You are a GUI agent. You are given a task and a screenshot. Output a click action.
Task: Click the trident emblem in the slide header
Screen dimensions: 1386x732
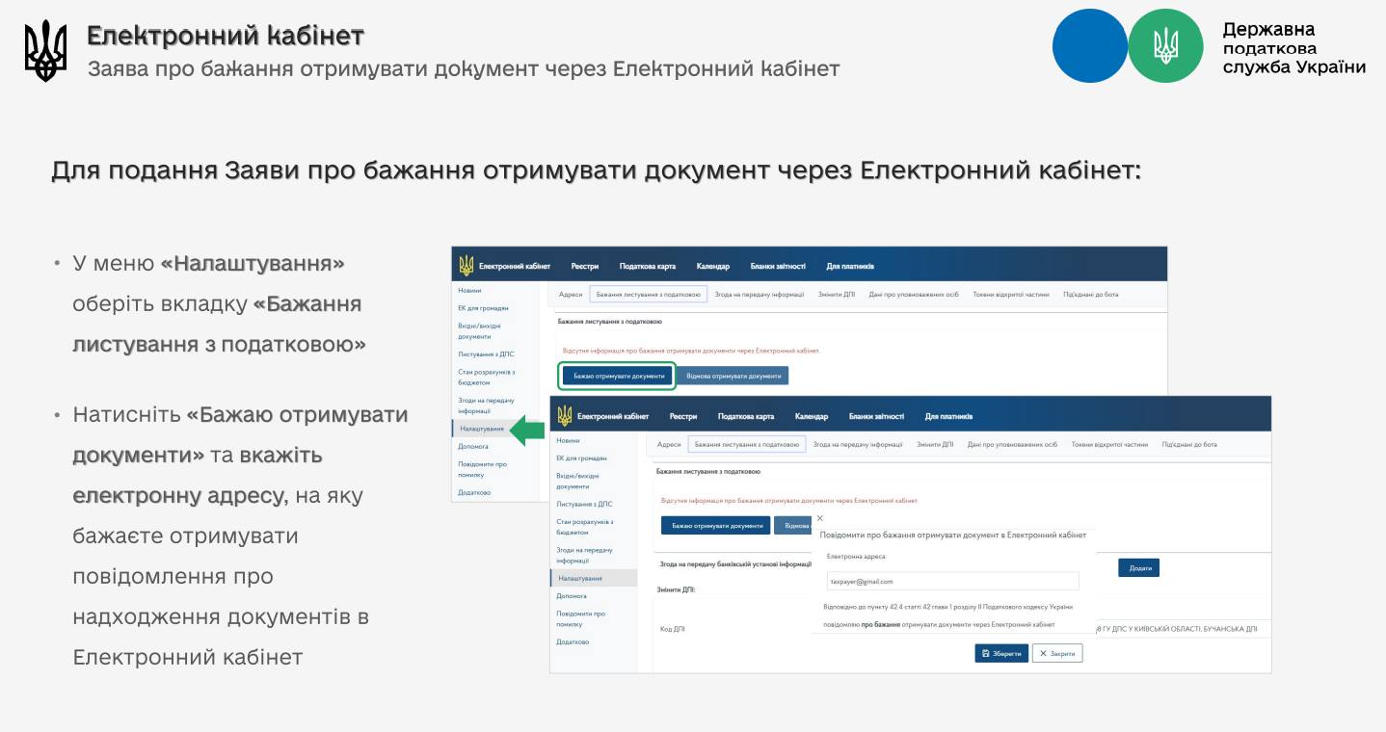coord(45,50)
